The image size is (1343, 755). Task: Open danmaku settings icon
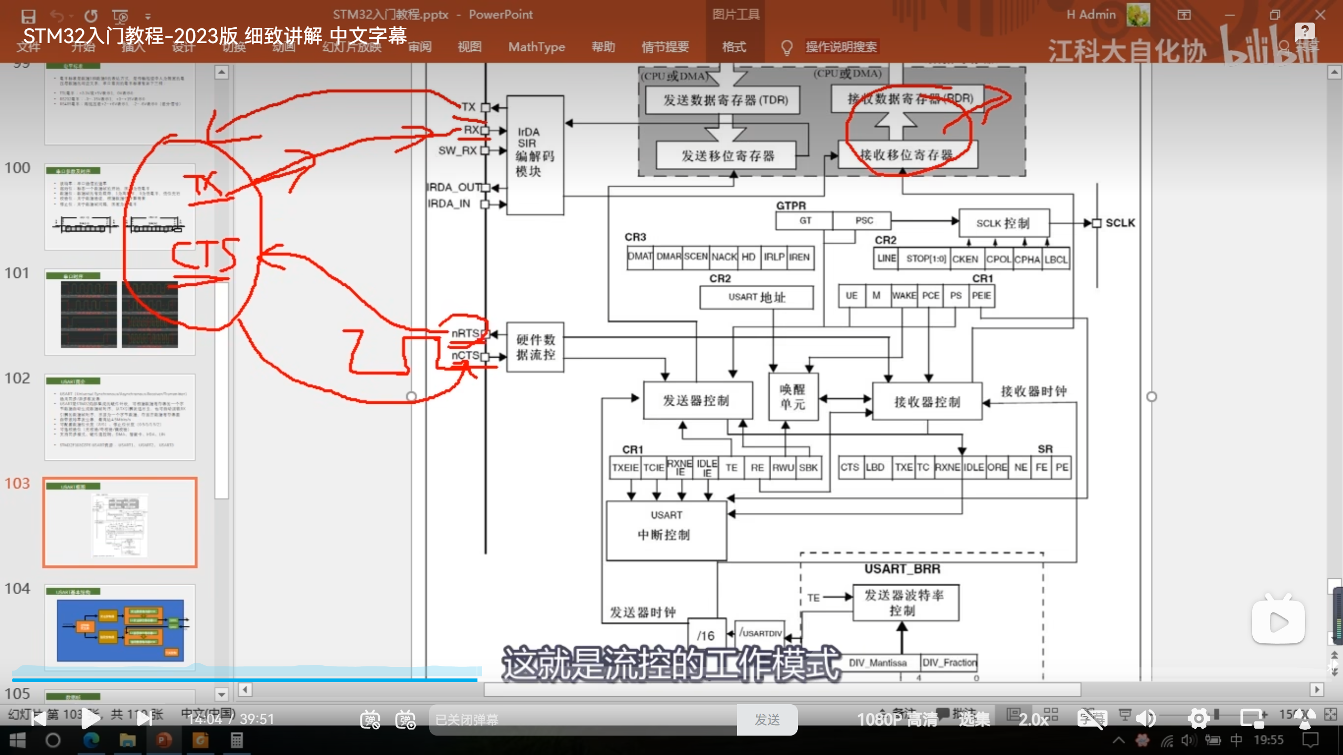coord(406,719)
